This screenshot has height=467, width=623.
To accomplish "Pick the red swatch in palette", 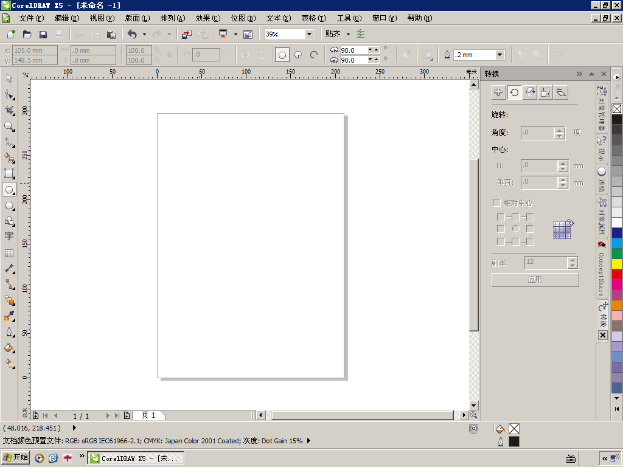I will pyautogui.click(x=617, y=274).
